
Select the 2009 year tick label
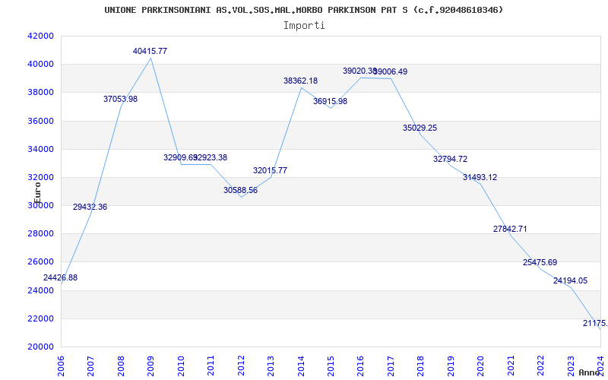point(150,366)
